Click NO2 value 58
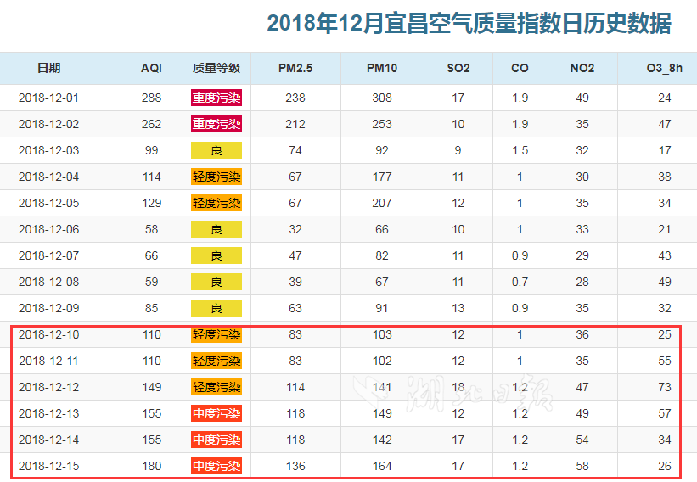 point(582,466)
